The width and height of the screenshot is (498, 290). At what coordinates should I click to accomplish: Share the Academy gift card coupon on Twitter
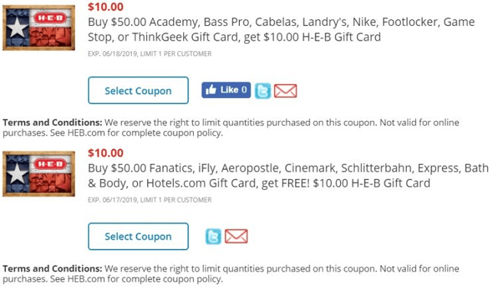(263, 91)
